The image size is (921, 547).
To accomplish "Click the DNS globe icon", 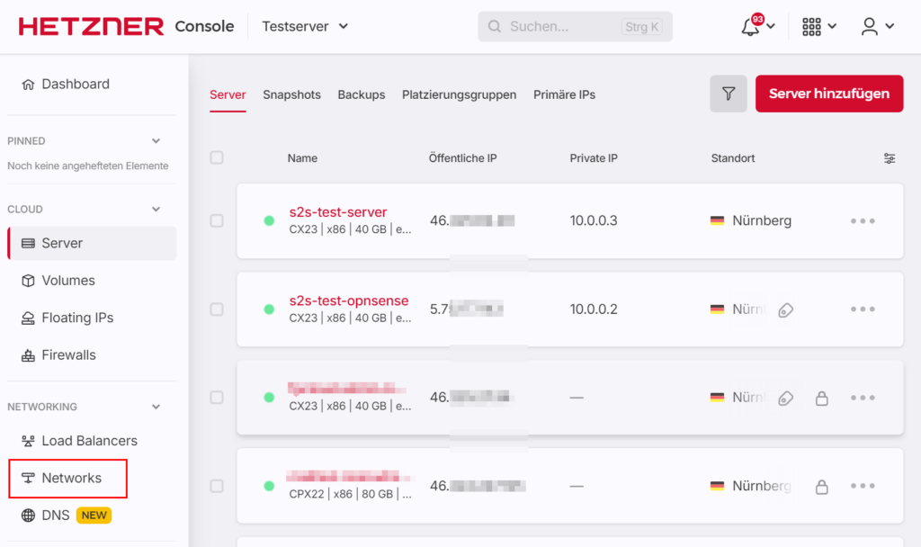I will click(28, 516).
